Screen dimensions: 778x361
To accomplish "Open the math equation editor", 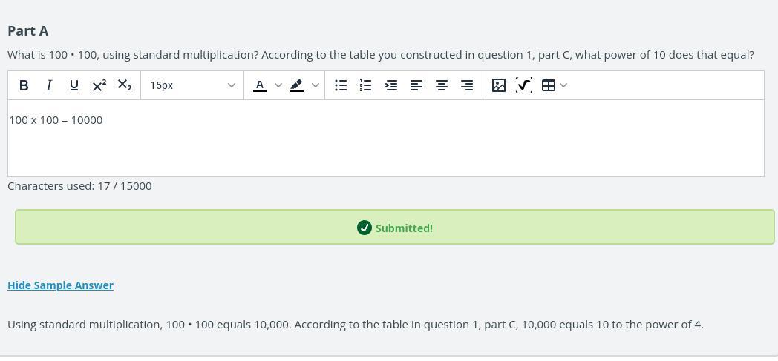I will pos(524,85).
